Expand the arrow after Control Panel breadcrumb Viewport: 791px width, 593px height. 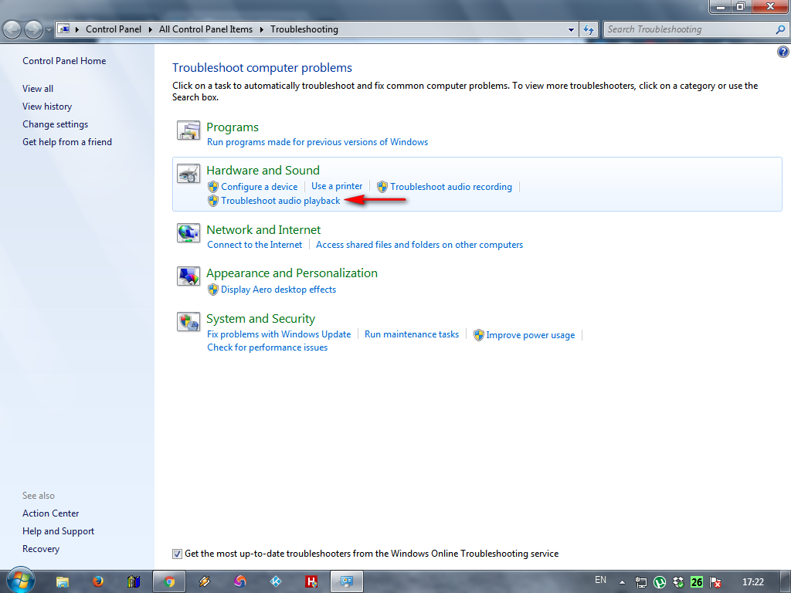pos(150,29)
